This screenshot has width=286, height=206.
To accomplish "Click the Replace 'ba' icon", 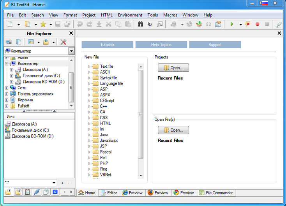I will click(x=150, y=24).
